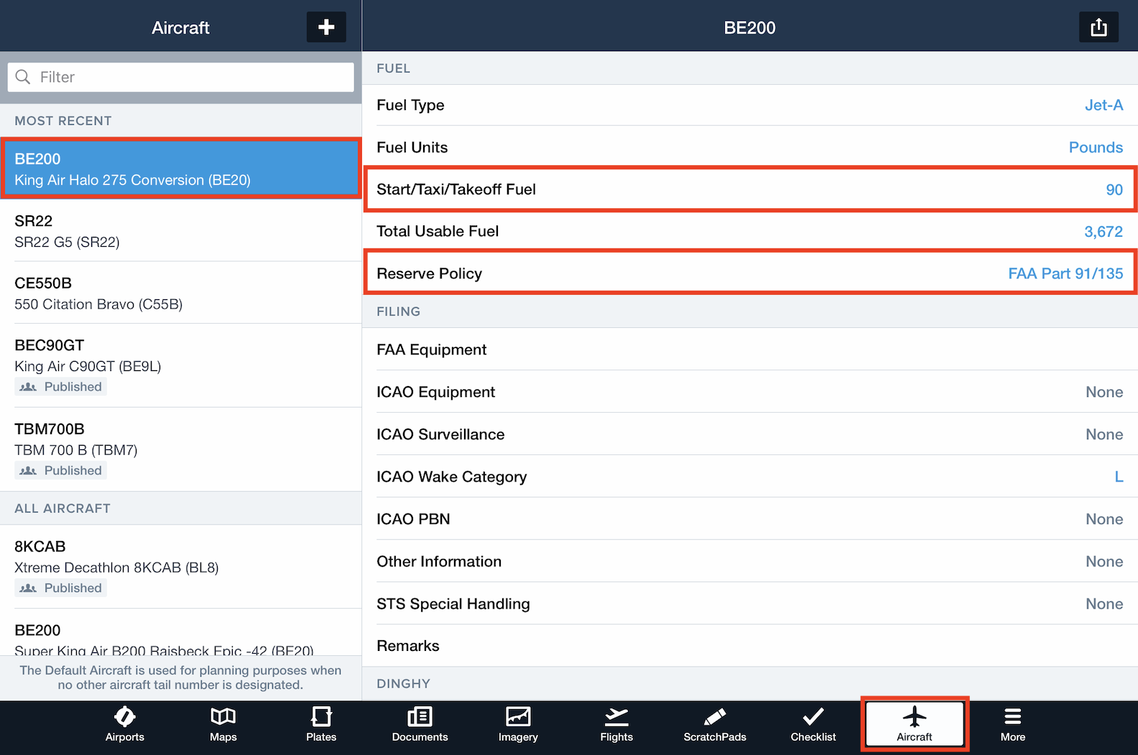The height and width of the screenshot is (755, 1138).
Task: Click the Published badge under 8KCAB
Action: click(61, 588)
